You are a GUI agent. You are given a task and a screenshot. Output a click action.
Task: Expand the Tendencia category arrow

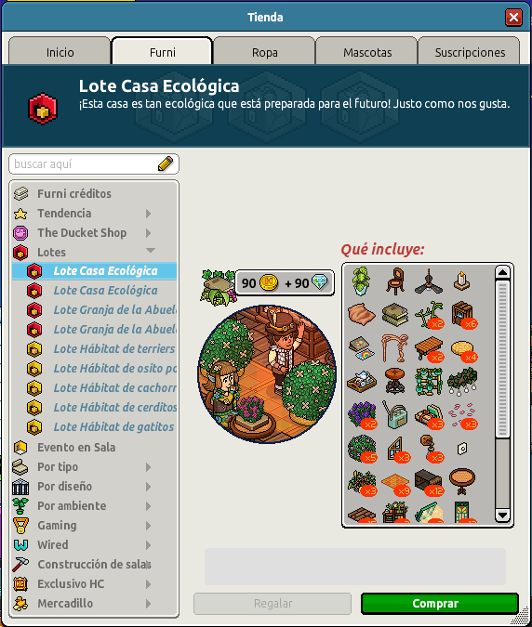click(149, 214)
